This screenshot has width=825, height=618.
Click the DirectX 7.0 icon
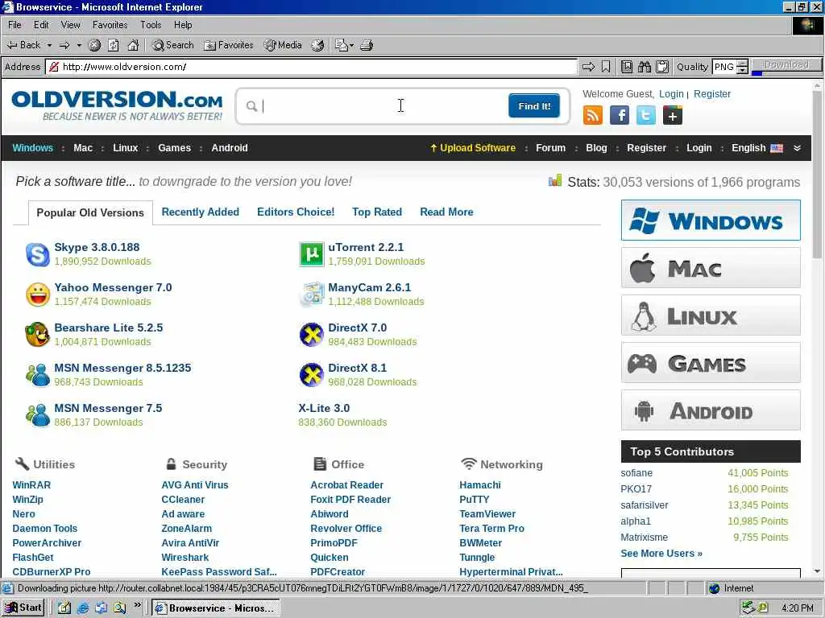click(312, 335)
